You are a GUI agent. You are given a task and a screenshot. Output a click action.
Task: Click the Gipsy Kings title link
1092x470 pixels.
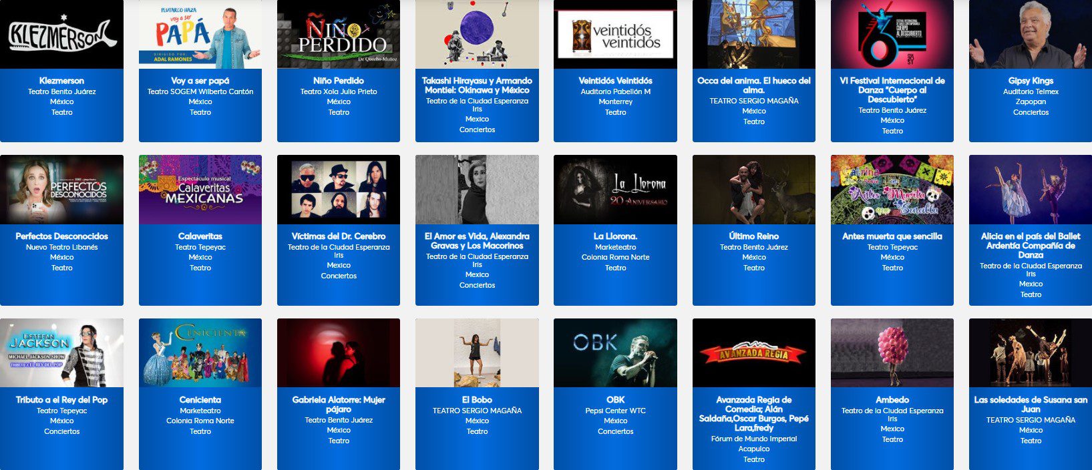pyautogui.click(x=1031, y=81)
